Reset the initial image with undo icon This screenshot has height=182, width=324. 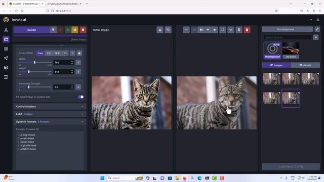168,30
